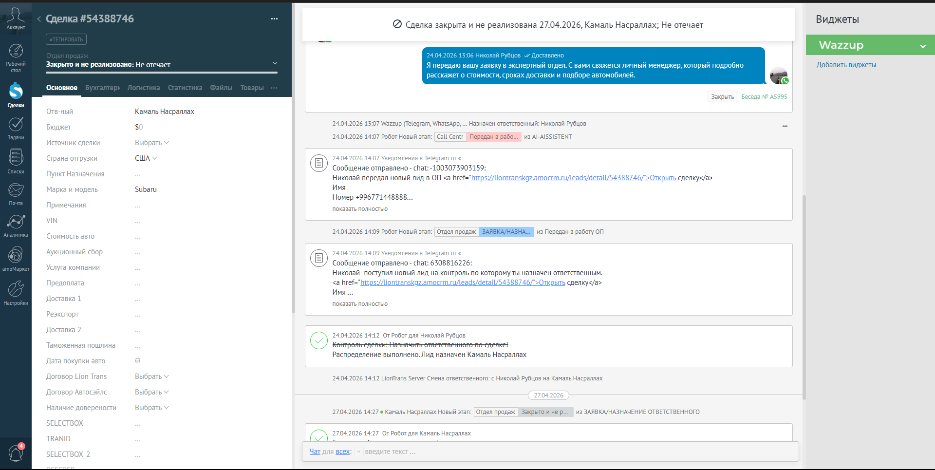Click note icon of 14:09 Telegram notification
The image size is (935, 470).
(x=319, y=258)
